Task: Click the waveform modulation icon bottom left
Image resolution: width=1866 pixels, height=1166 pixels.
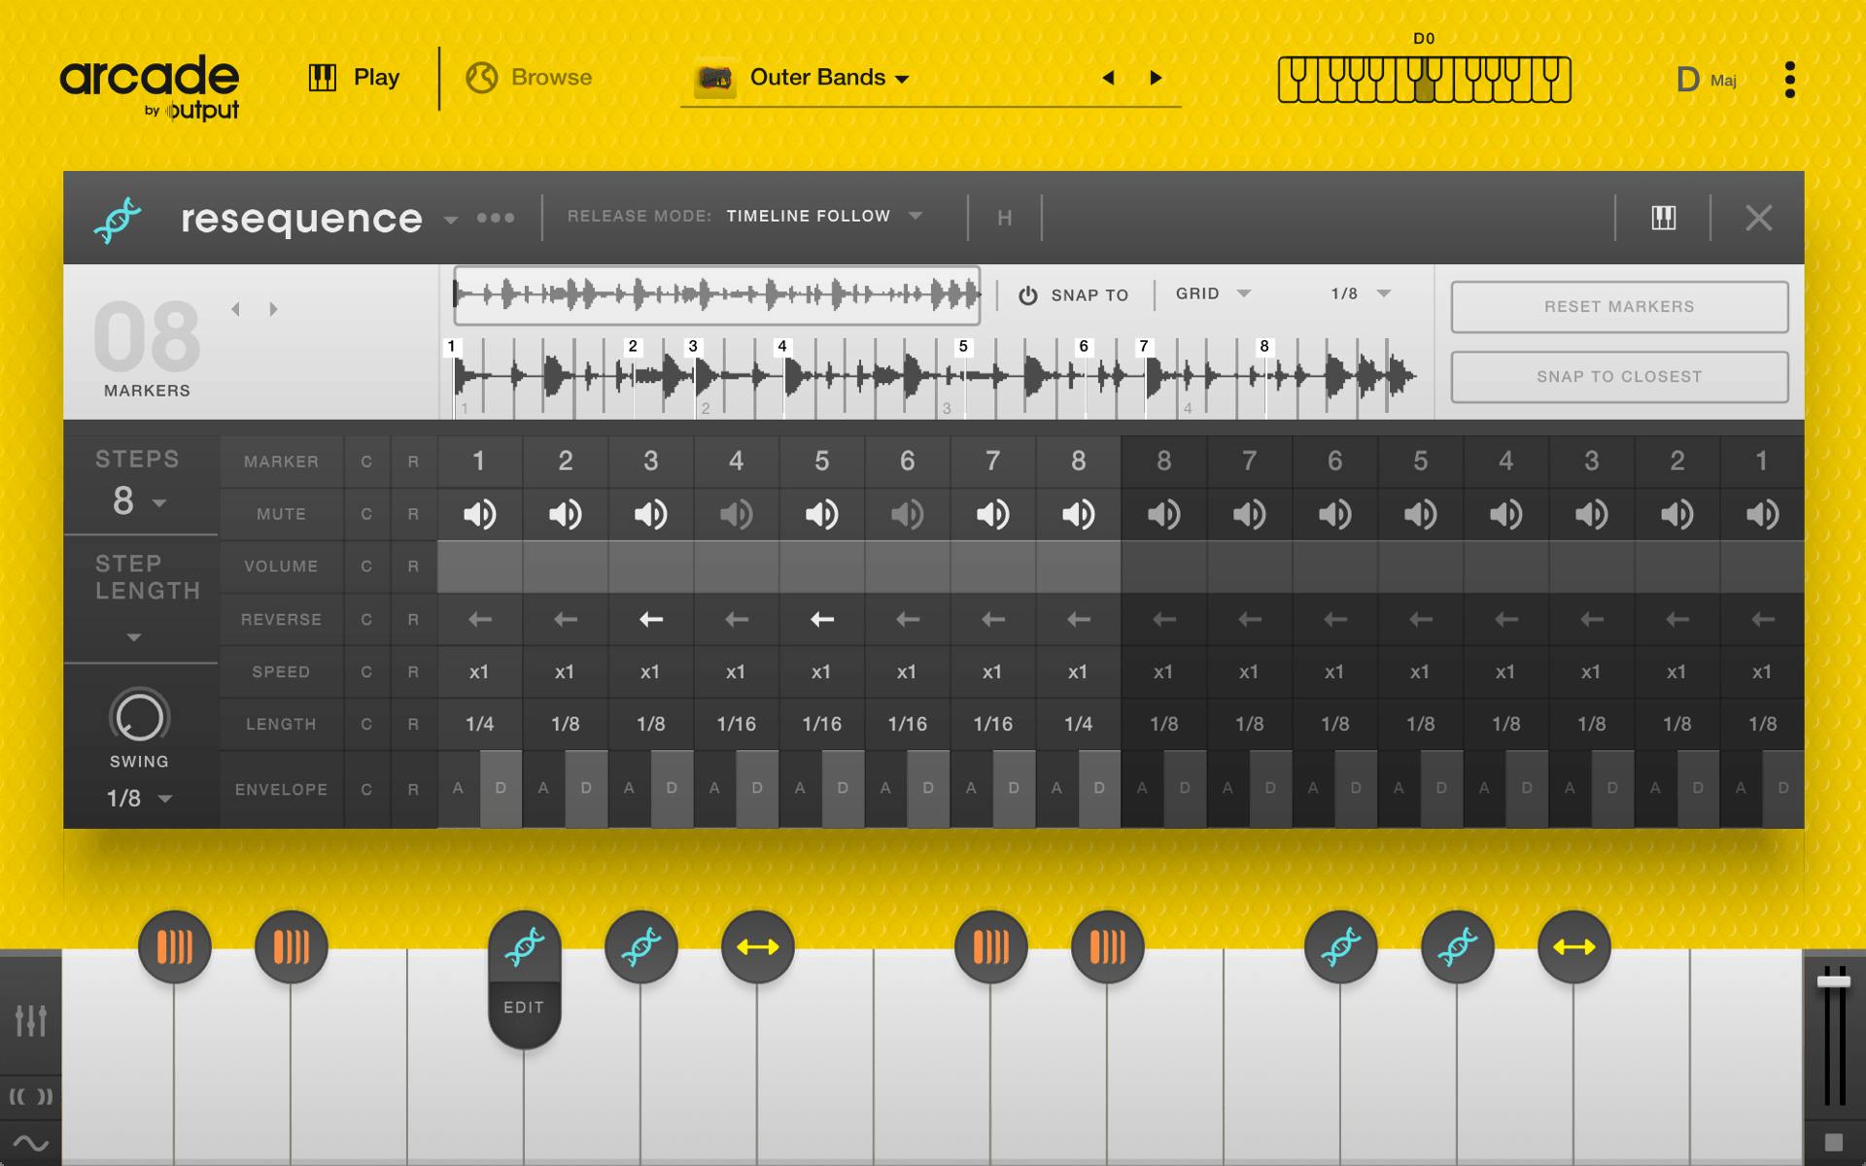Action: pos(31,1144)
